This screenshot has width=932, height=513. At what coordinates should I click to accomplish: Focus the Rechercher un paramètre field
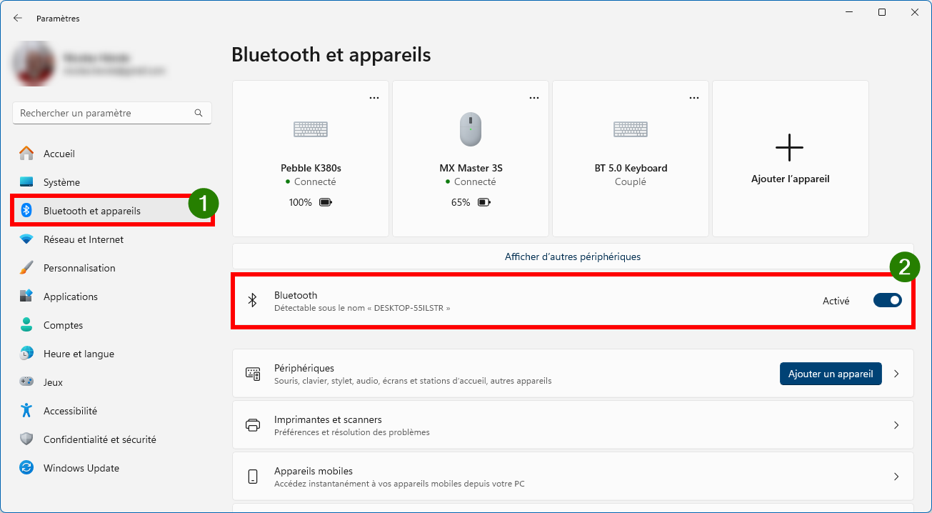[x=104, y=113]
